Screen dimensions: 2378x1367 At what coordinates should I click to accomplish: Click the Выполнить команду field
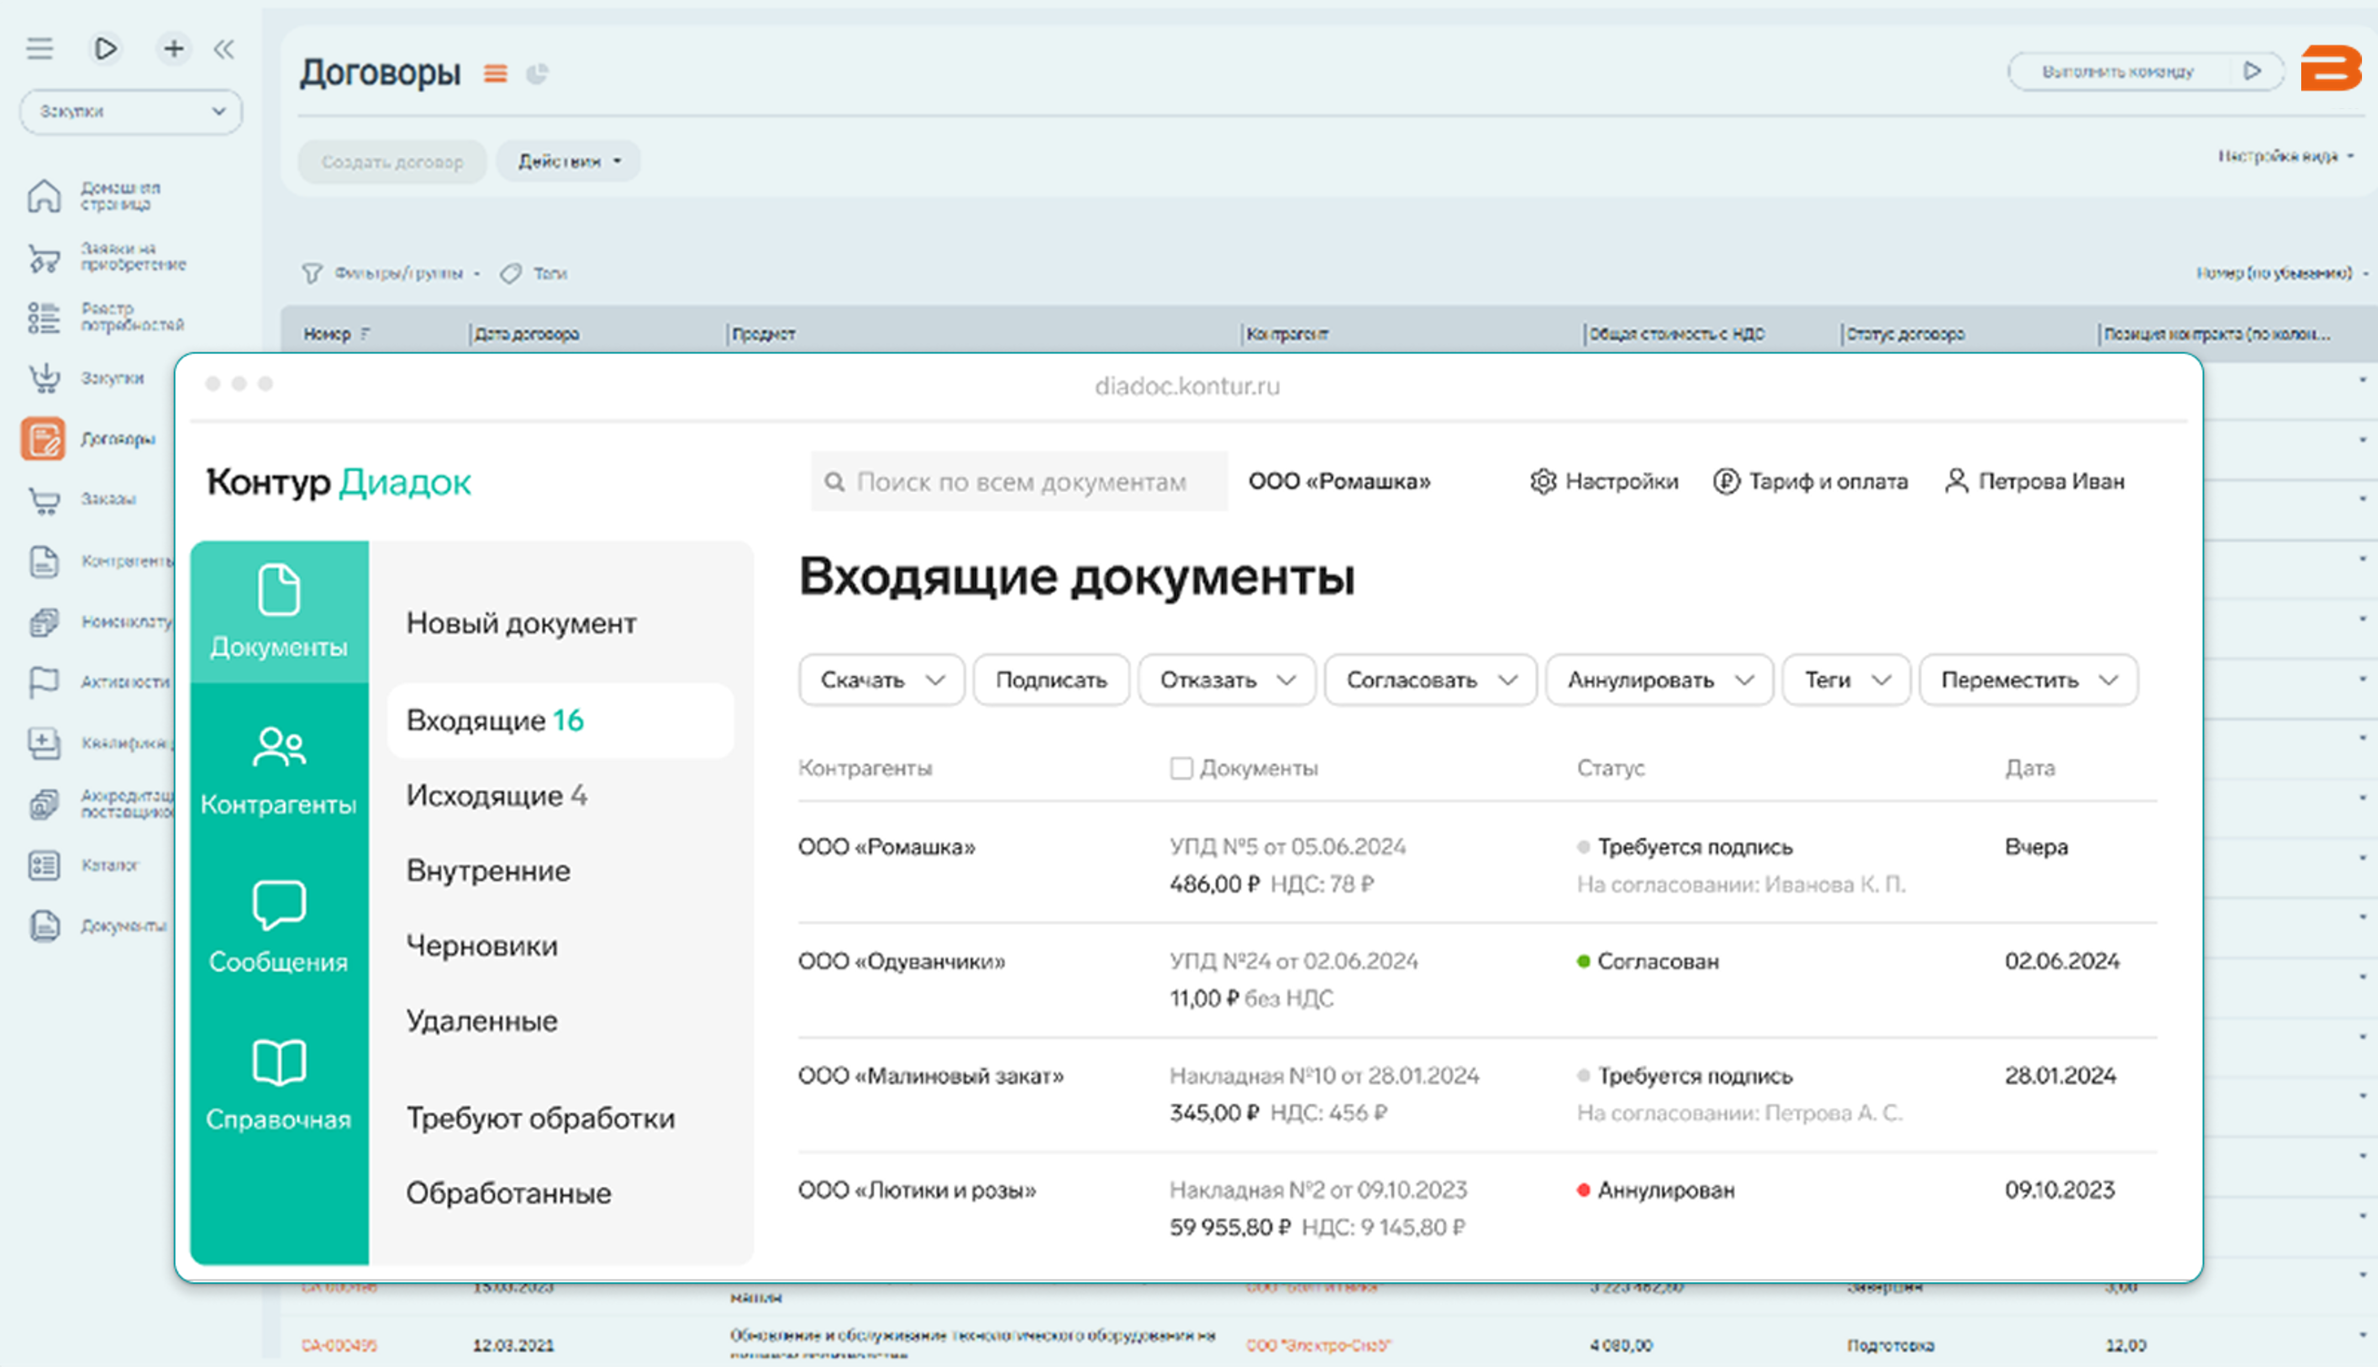pyautogui.click(x=2145, y=71)
